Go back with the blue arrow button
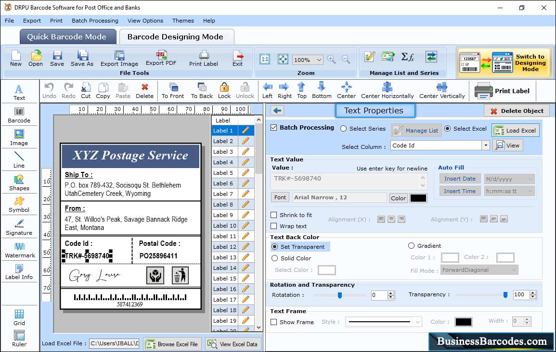Image resolution: width=556 pixels, height=352 pixels. tap(277, 111)
